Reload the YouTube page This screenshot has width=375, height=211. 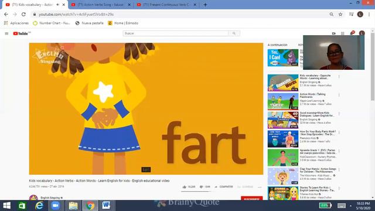23,14
